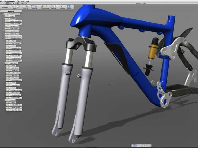Select the Sketch rectangle tool icon

[x=14, y=6]
